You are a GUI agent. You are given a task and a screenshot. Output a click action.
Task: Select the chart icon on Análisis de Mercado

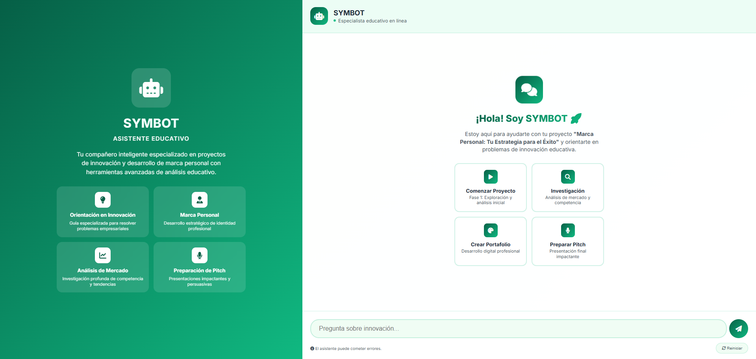[x=102, y=255]
